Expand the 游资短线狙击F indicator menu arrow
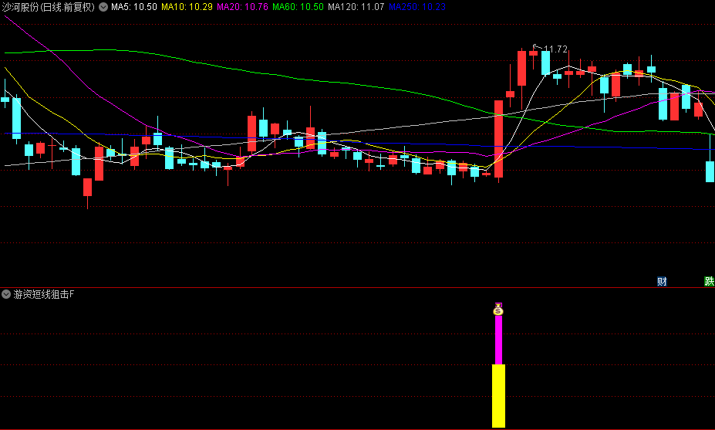715x430 pixels. click(x=6, y=294)
